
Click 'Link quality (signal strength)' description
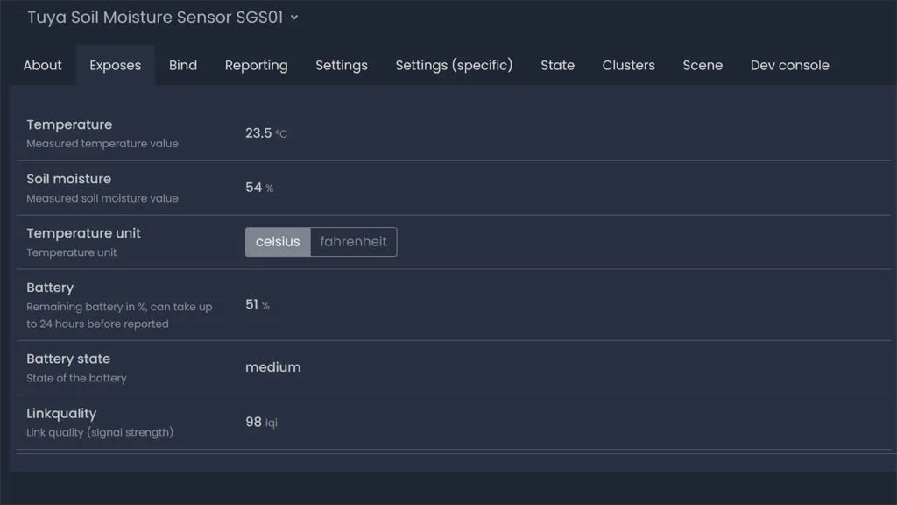point(100,432)
